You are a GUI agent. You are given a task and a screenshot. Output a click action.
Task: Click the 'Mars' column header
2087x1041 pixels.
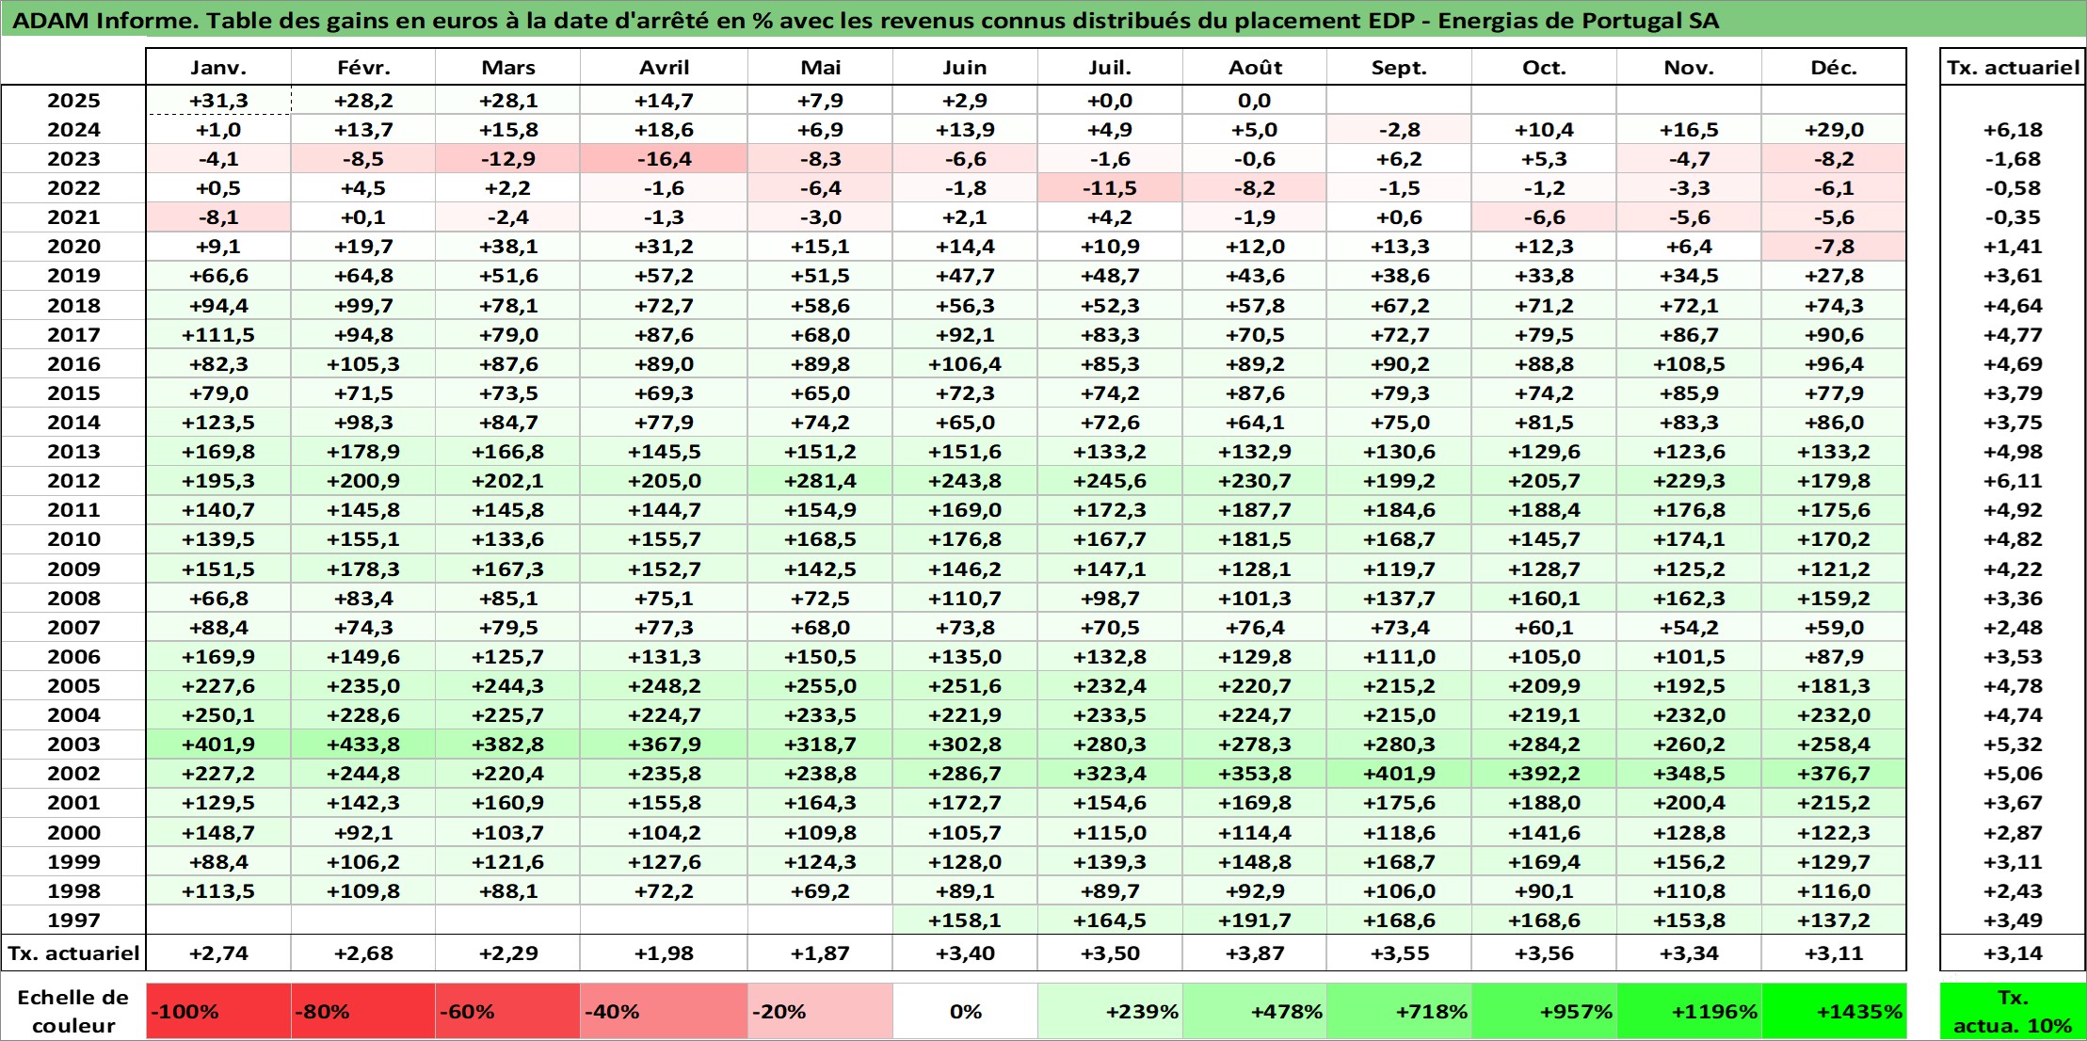pos(508,68)
